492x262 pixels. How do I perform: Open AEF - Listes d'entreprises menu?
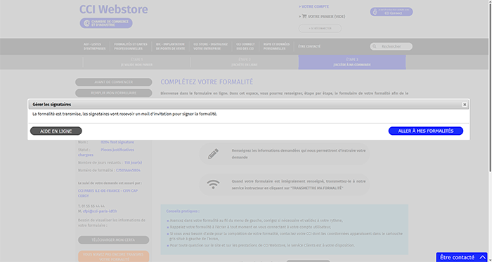click(x=94, y=46)
